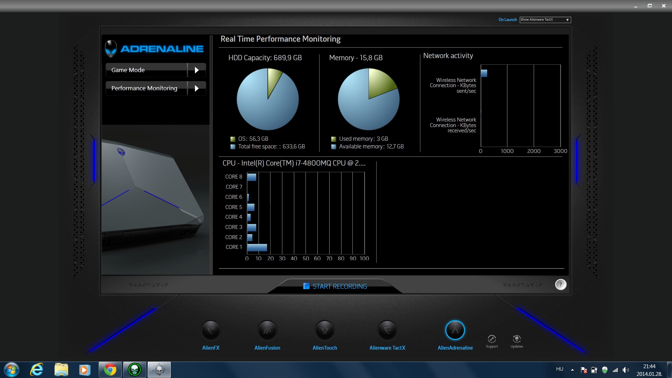This screenshot has width=672, height=378.
Task: Open the speaker volume tray icon
Action: pyautogui.click(x=626, y=370)
